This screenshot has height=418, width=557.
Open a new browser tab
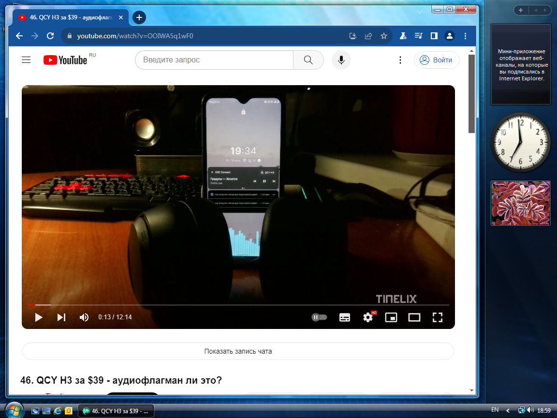(139, 18)
